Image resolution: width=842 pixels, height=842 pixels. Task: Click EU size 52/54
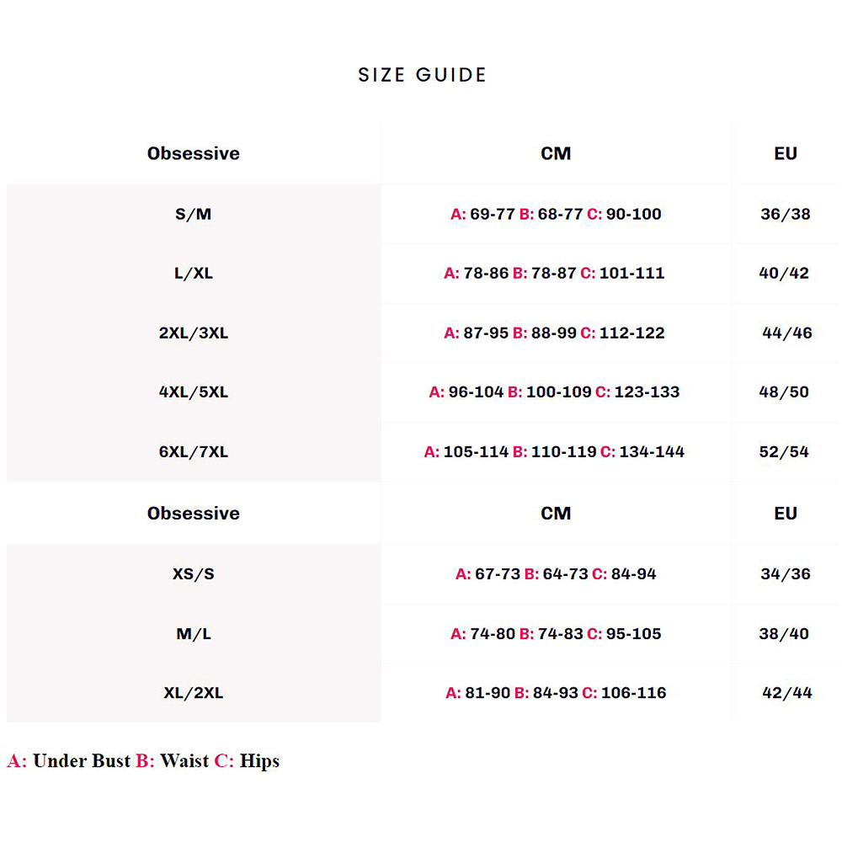pos(784,451)
